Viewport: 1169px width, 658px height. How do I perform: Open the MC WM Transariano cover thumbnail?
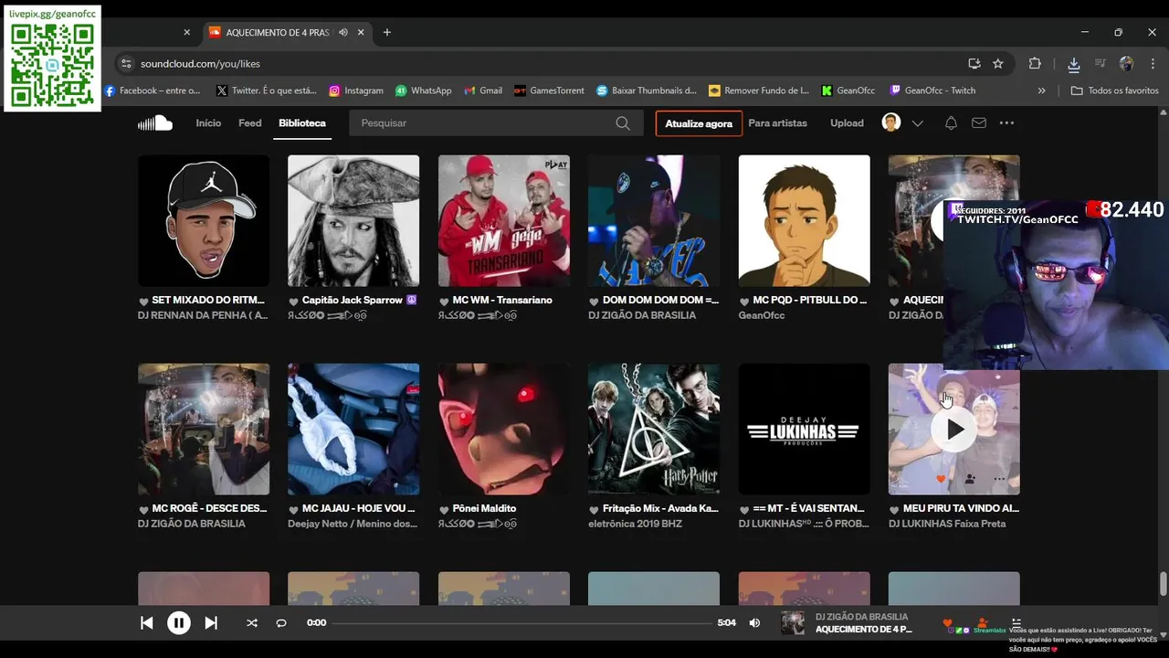(504, 221)
